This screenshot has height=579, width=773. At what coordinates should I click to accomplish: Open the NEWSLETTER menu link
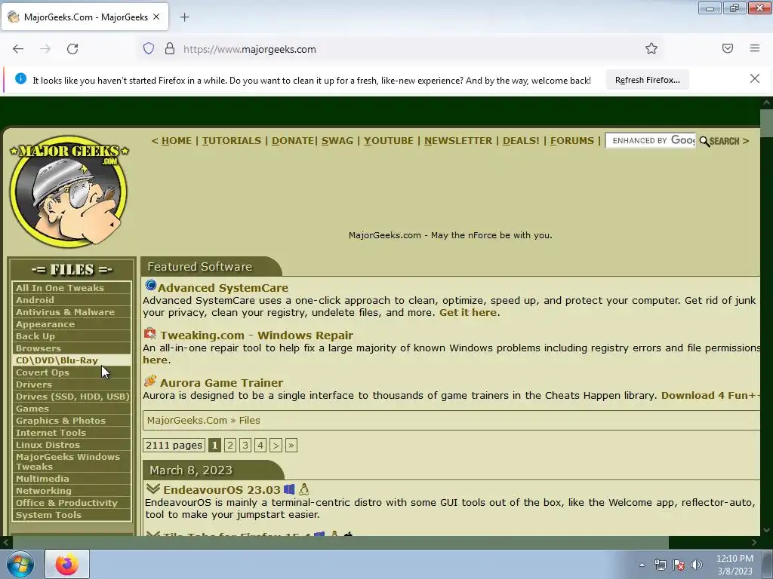point(458,141)
